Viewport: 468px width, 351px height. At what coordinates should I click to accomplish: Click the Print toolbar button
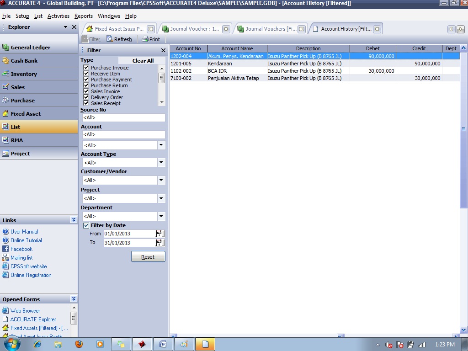coord(151,39)
